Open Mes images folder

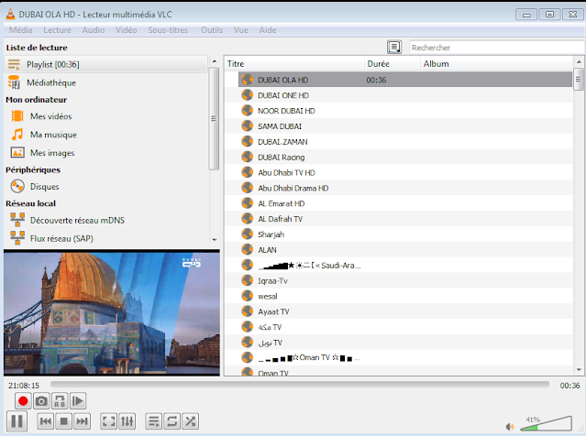point(52,153)
